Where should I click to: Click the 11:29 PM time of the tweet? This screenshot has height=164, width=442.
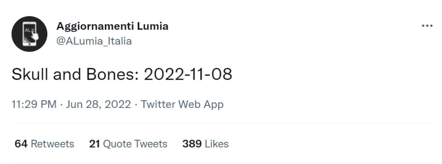(34, 104)
